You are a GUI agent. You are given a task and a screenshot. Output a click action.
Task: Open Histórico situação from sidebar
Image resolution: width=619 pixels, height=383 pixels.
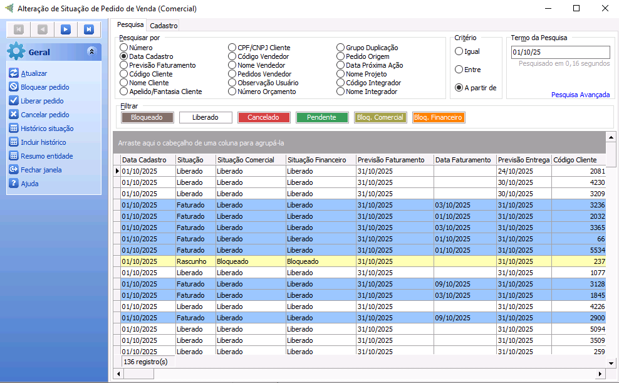click(46, 129)
